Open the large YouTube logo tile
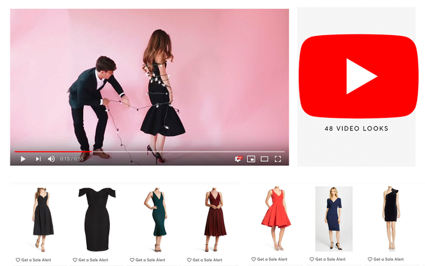Screen dimensions: 425x266 click(358, 76)
